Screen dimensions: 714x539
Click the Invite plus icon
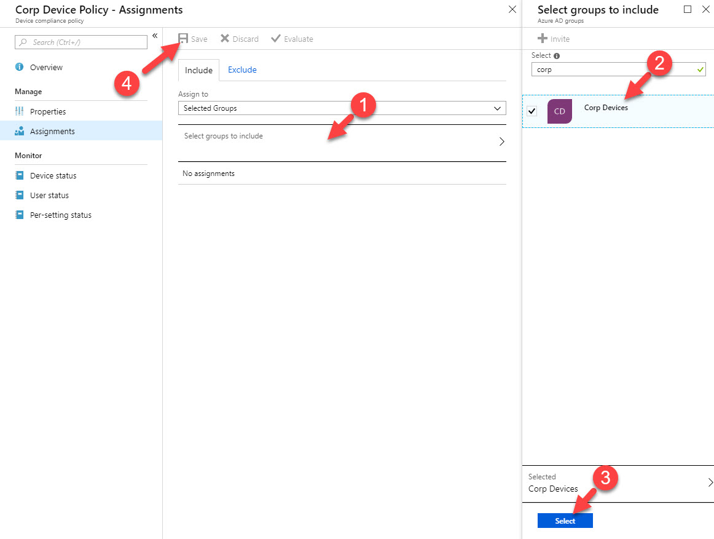pyautogui.click(x=543, y=39)
